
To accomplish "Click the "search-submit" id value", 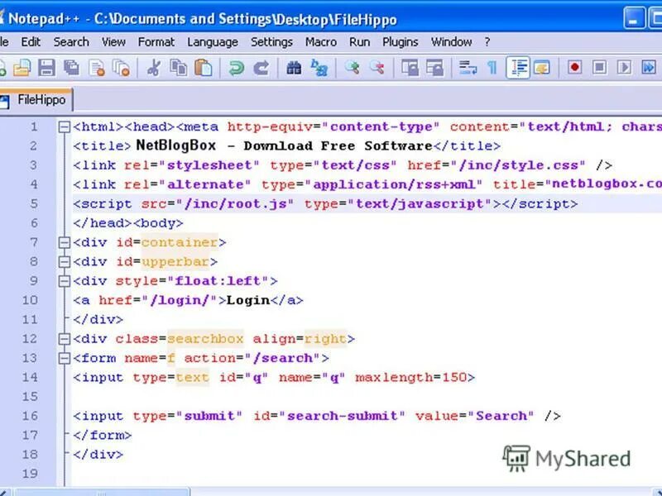I will pyautogui.click(x=341, y=416).
